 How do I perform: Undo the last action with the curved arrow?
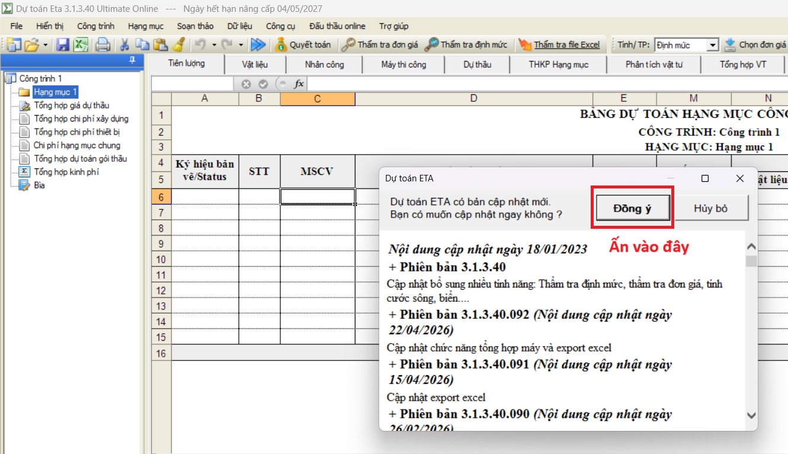tap(200, 44)
